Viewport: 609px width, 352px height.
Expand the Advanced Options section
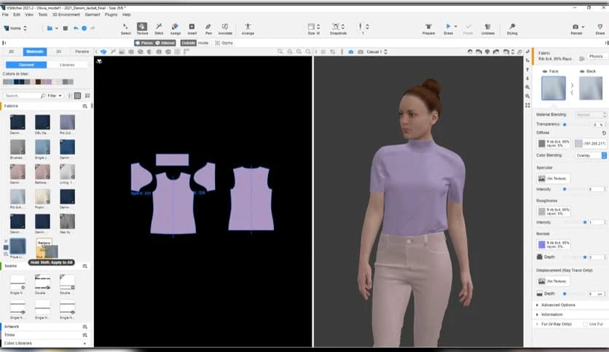[x=557, y=305]
